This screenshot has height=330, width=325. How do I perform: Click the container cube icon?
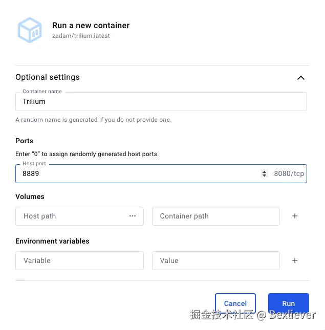tap(30, 30)
